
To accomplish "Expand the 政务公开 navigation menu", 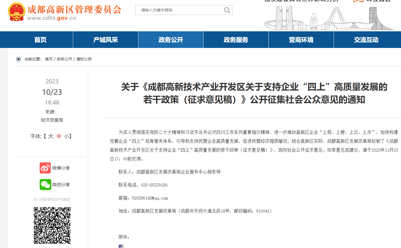I will point(171,40).
